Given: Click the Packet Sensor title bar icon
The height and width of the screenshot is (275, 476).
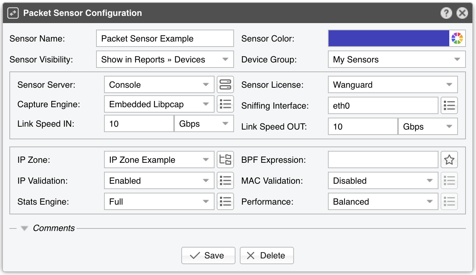Looking at the screenshot, I should click(13, 13).
